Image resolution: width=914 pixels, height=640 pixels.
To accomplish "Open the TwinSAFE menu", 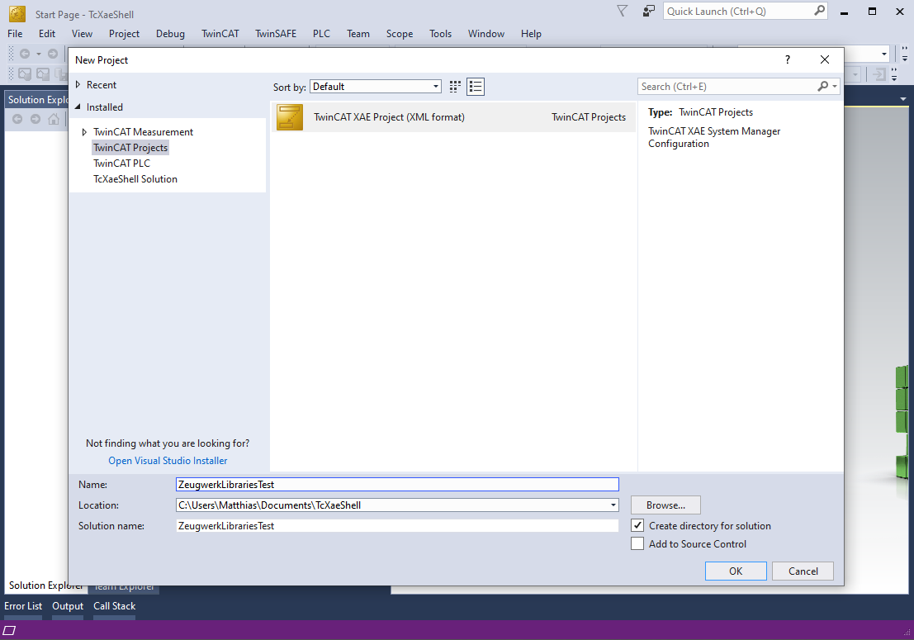I will 276,34.
